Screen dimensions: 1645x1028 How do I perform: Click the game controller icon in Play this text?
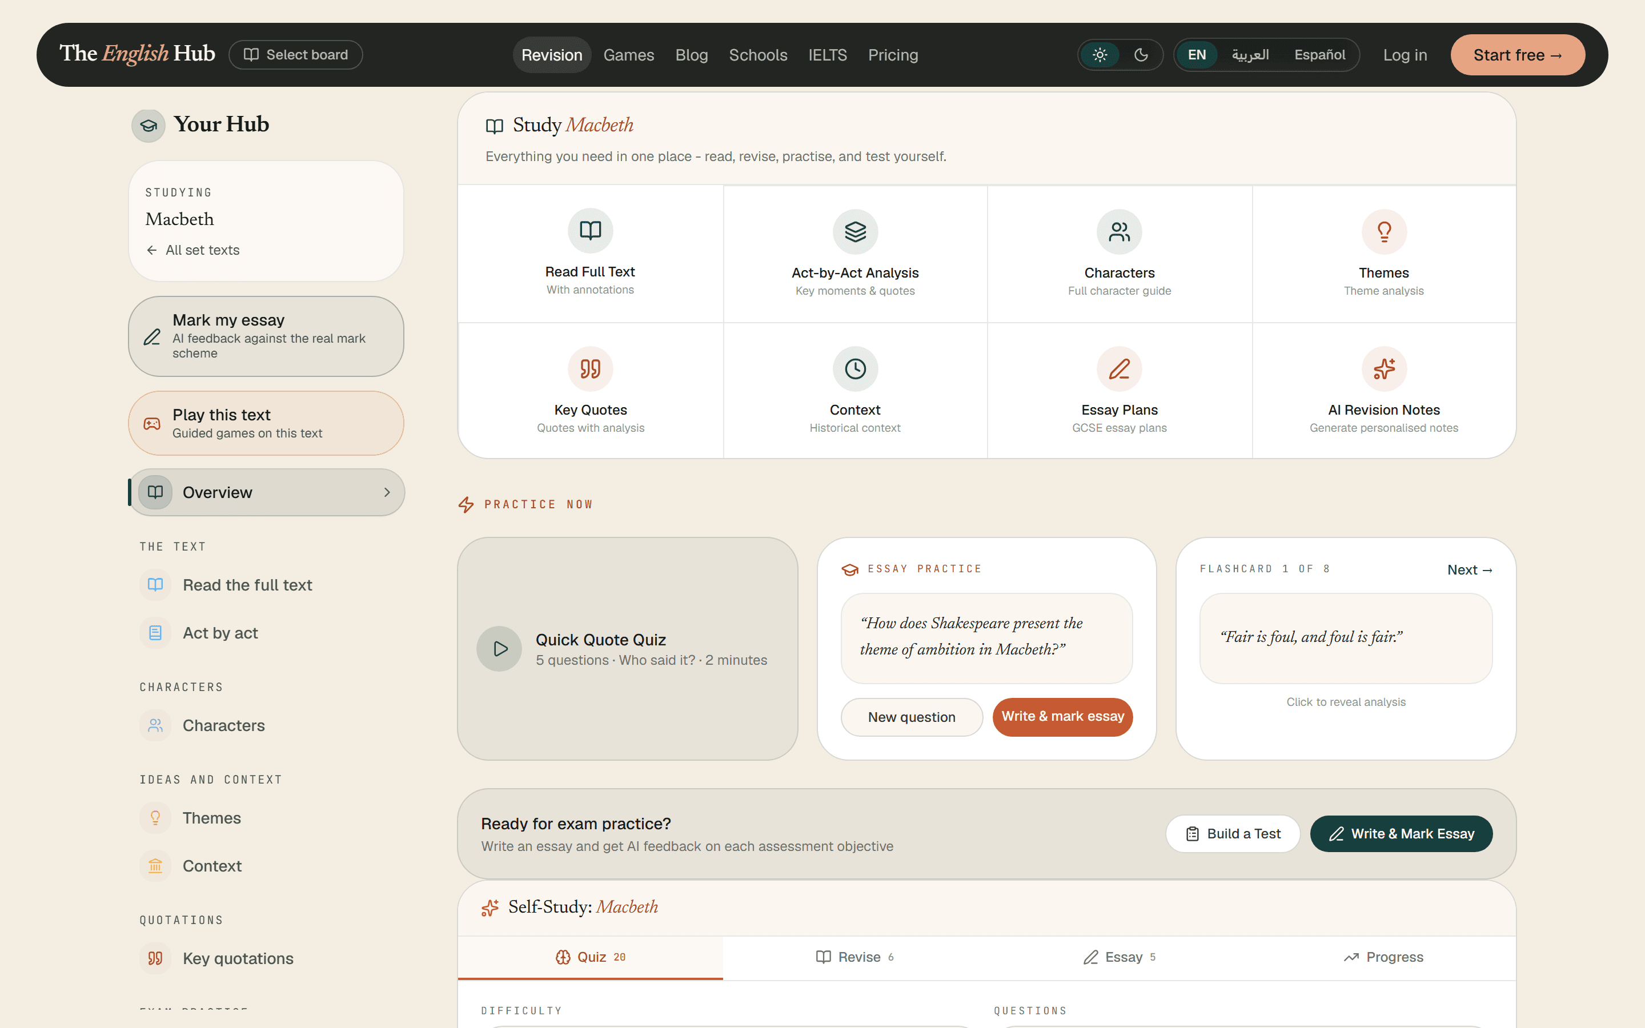pos(151,424)
